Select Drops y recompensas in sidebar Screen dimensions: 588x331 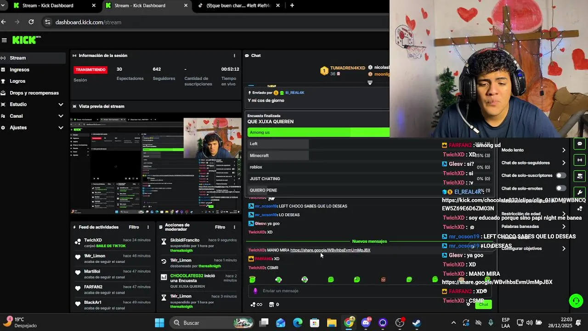(x=33, y=93)
